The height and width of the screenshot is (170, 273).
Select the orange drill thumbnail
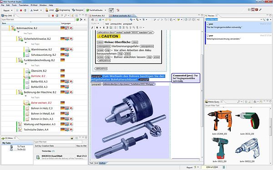220,121
